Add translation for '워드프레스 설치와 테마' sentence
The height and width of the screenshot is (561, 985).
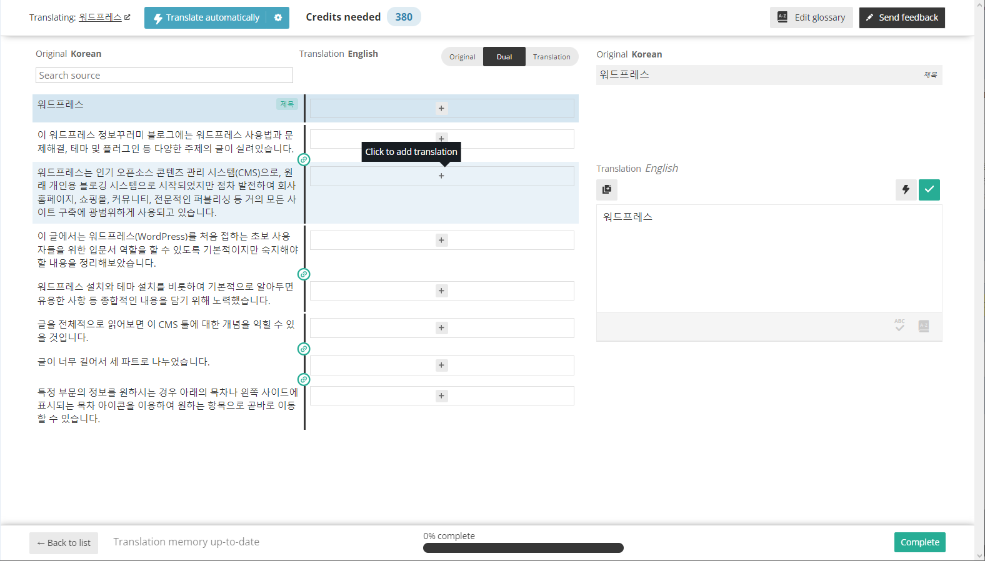442,291
